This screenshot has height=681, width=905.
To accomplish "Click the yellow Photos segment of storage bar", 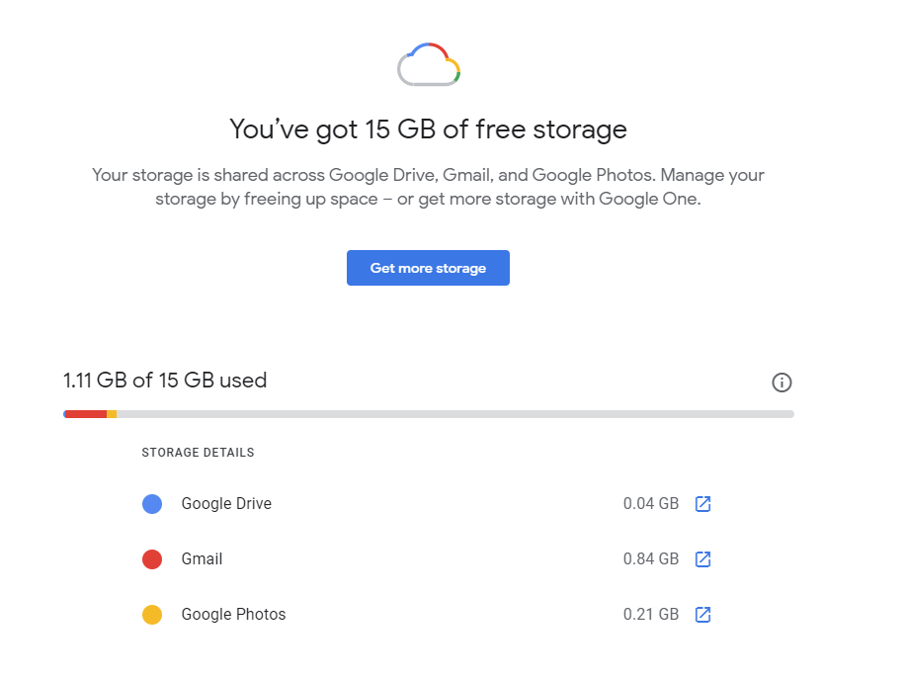I will [x=112, y=414].
